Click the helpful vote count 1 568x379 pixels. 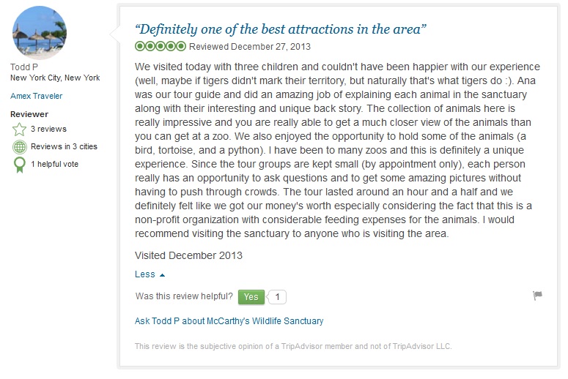277,297
